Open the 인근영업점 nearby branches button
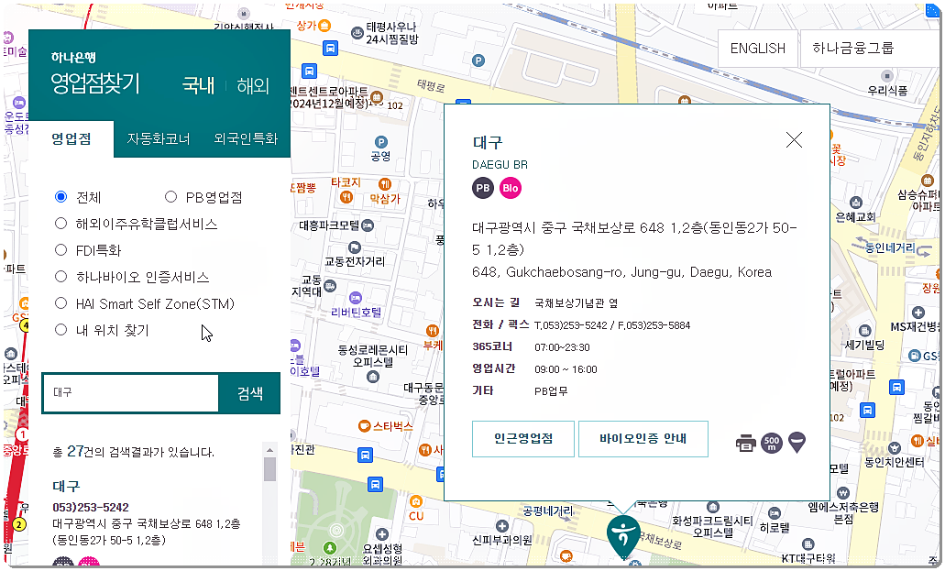945x571 pixels. tap(522, 440)
